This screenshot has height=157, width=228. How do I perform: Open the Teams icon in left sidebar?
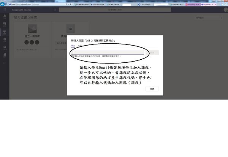[5, 33]
